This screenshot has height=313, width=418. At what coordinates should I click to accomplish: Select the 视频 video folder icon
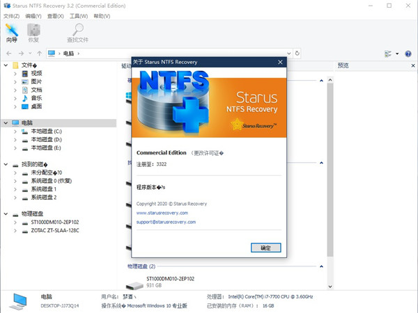25,74
